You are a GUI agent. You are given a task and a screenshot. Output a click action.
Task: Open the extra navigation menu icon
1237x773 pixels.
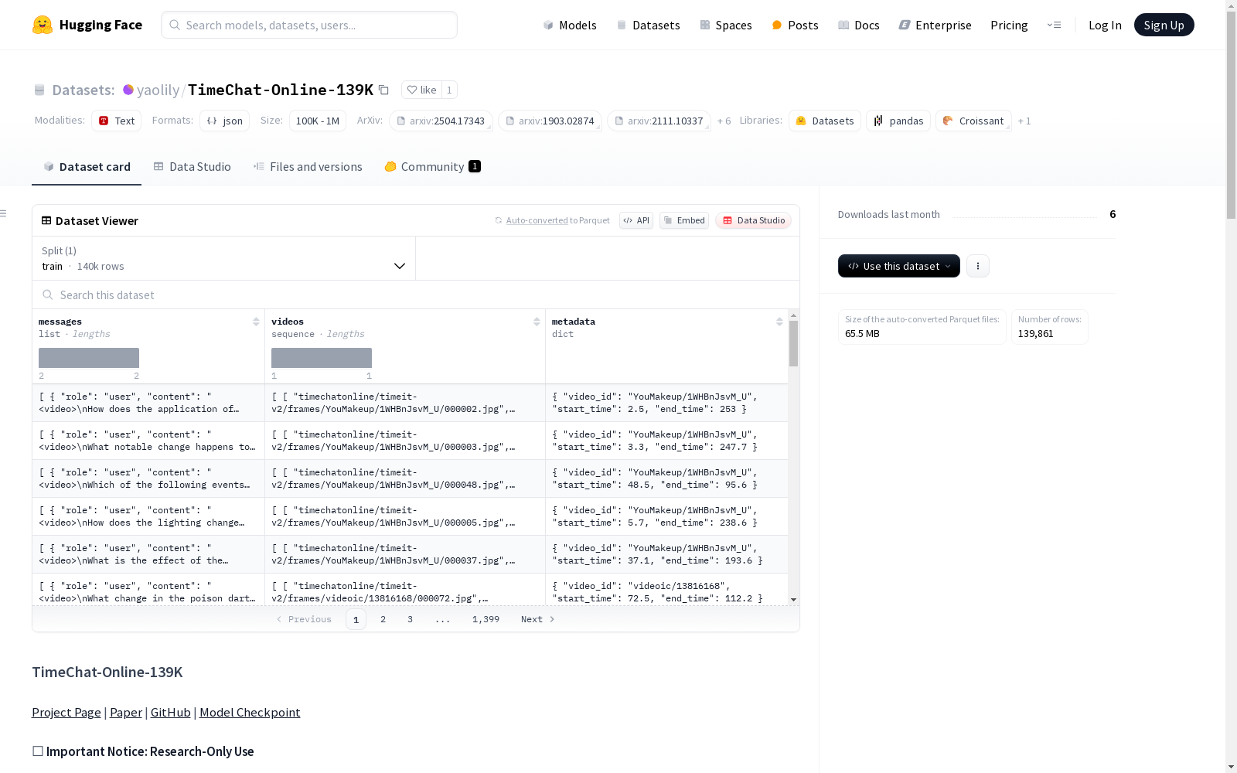pos(1054,25)
